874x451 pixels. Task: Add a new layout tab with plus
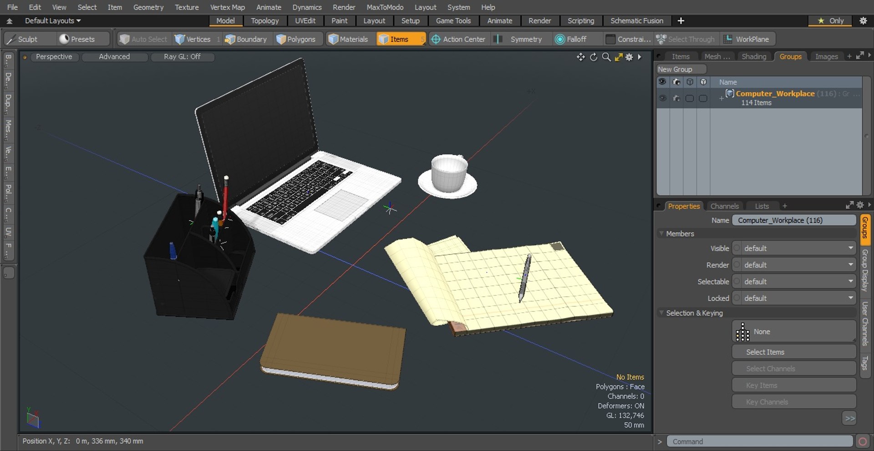[x=681, y=20]
